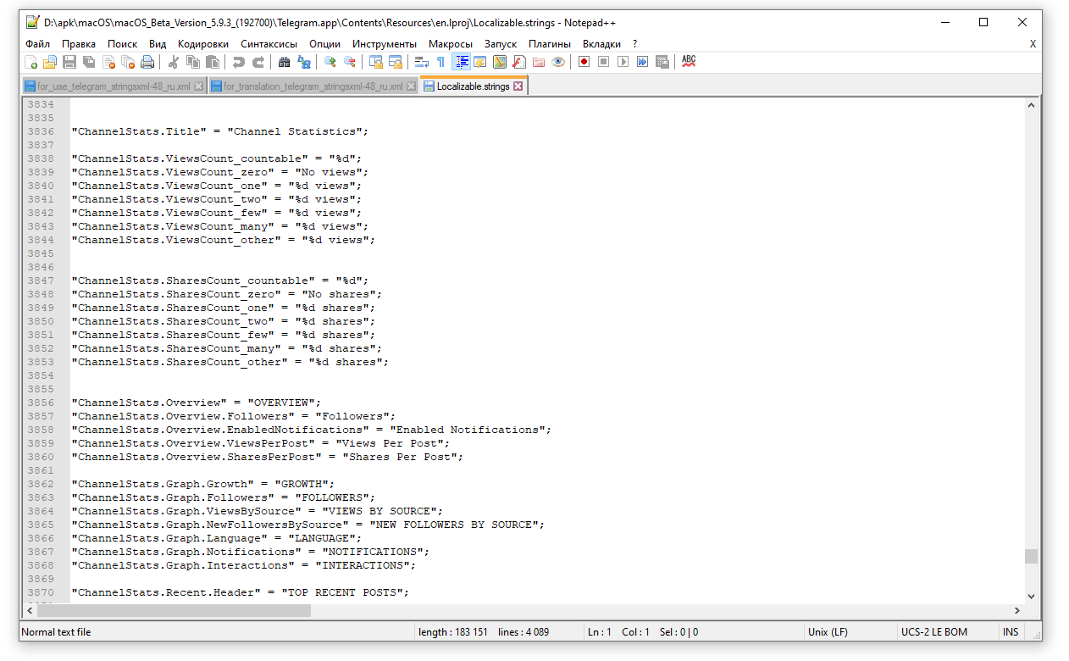
Task: Toggle the indent guide icon
Action: [462, 62]
